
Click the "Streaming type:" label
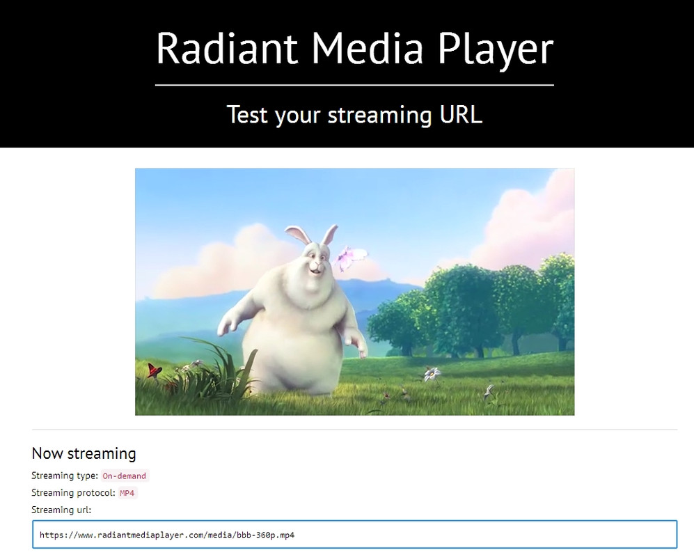[x=65, y=476]
